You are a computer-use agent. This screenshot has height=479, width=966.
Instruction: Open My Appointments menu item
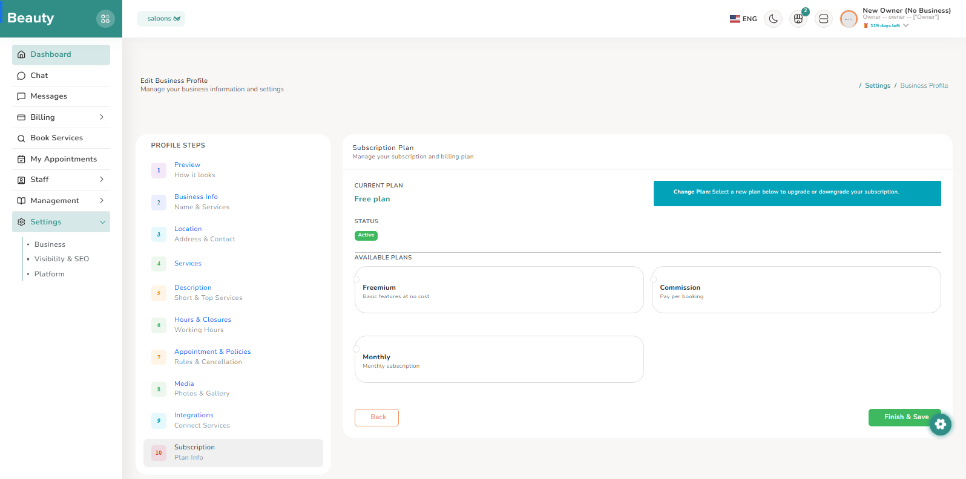tap(61, 159)
